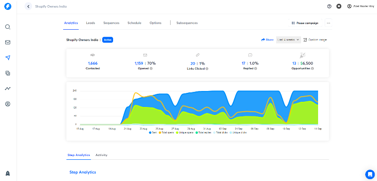Open the help question mark icon
The width and height of the screenshot is (377, 181).
coord(329,7)
